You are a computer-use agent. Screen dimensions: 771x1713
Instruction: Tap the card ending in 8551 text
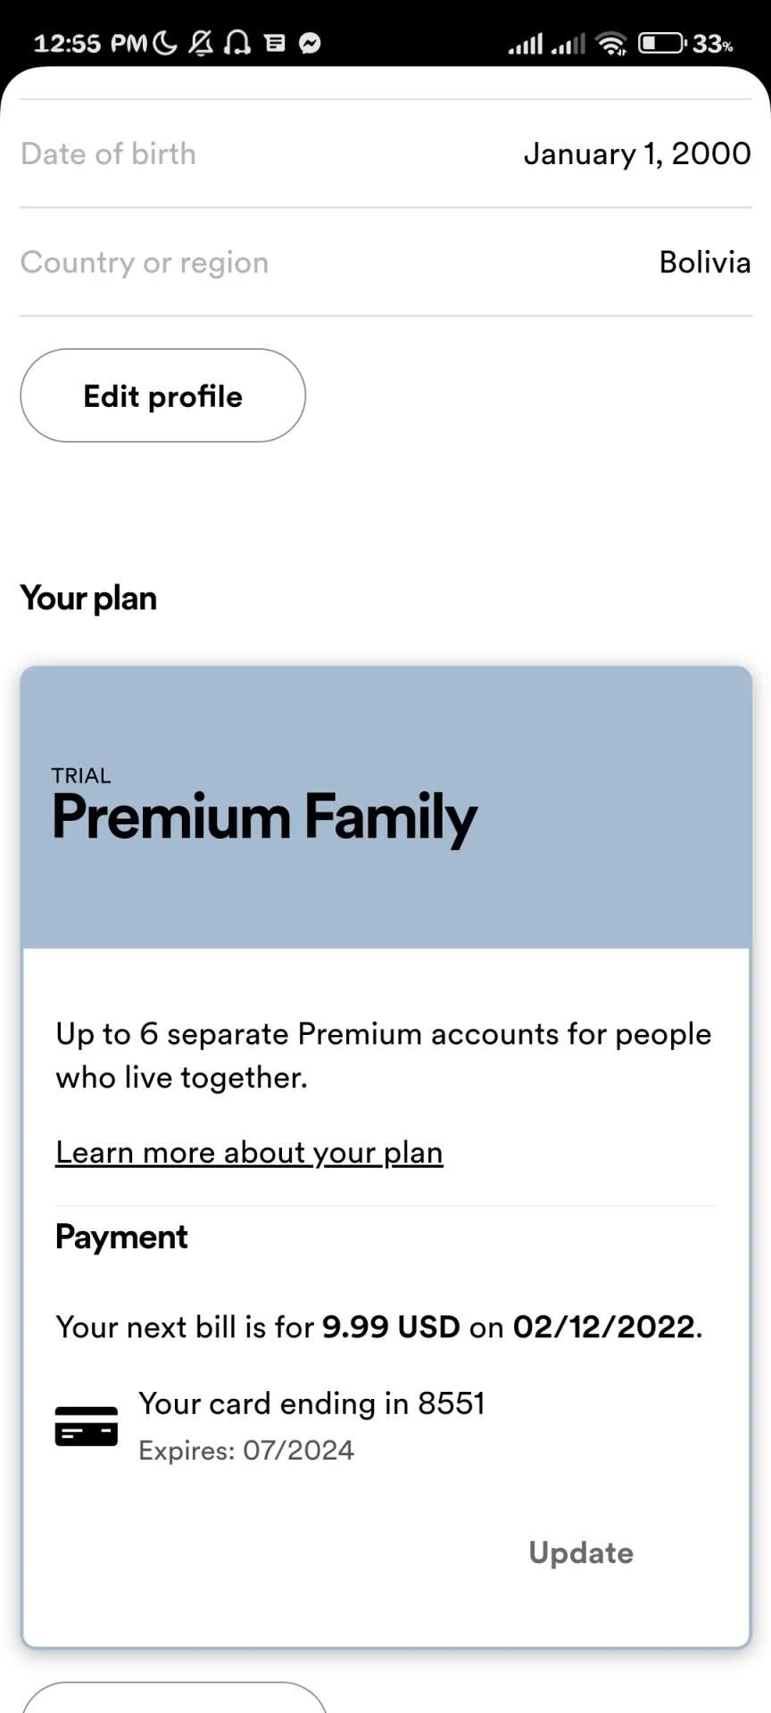coord(311,1403)
